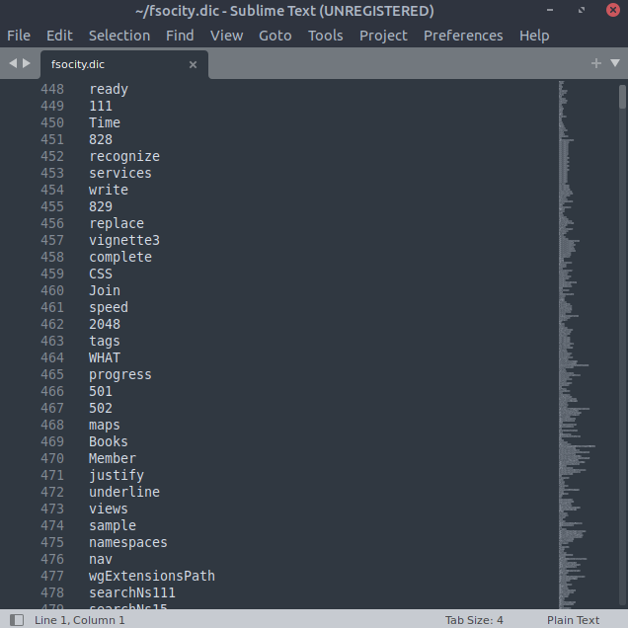Screen dimensions: 628x628
Task: Click the previous tab arrow
Action: [13, 63]
